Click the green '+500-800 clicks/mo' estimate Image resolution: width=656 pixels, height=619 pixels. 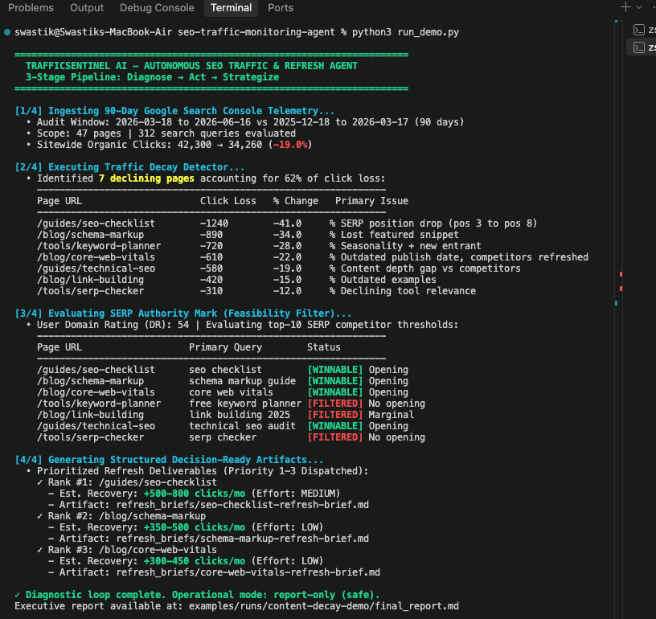(x=195, y=494)
